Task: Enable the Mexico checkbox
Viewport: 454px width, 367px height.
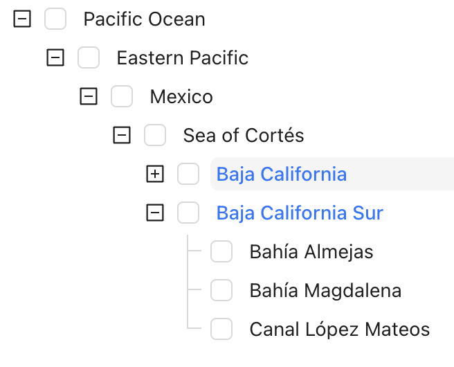Action: pyautogui.click(x=122, y=97)
